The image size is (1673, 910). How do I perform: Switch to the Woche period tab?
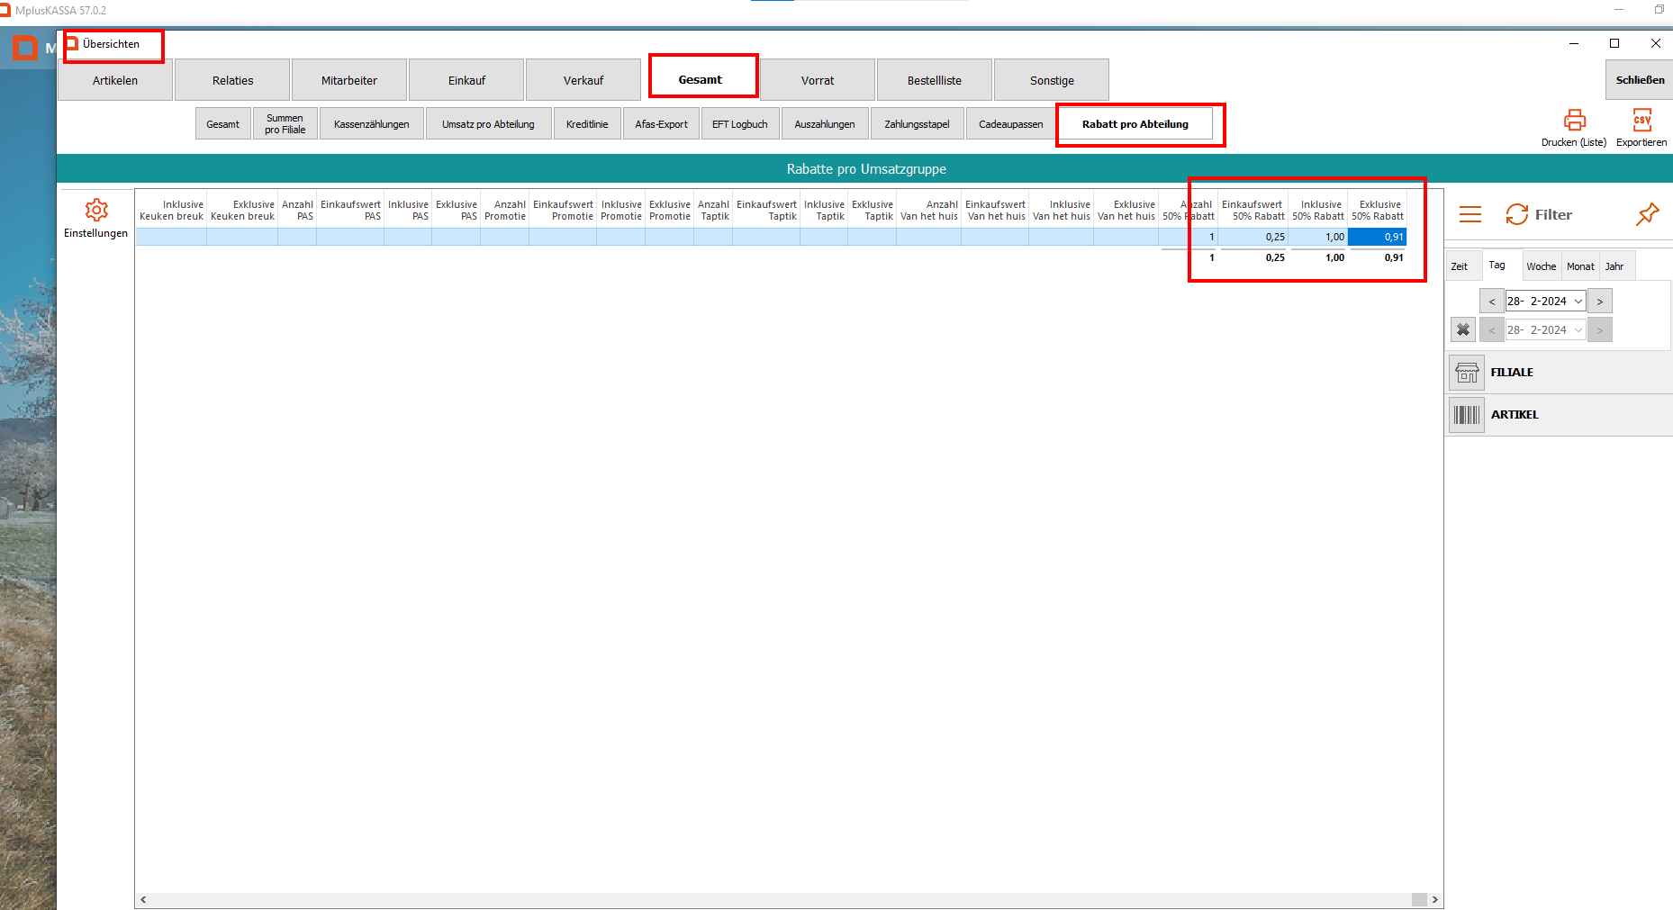[1541, 266]
